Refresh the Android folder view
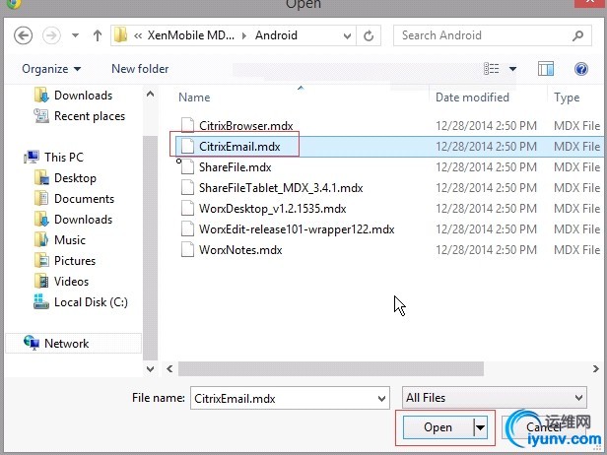The image size is (607, 455). pyautogui.click(x=369, y=35)
